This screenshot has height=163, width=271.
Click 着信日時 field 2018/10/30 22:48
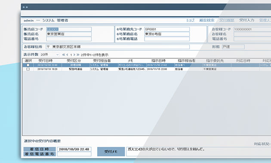[74, 149]
